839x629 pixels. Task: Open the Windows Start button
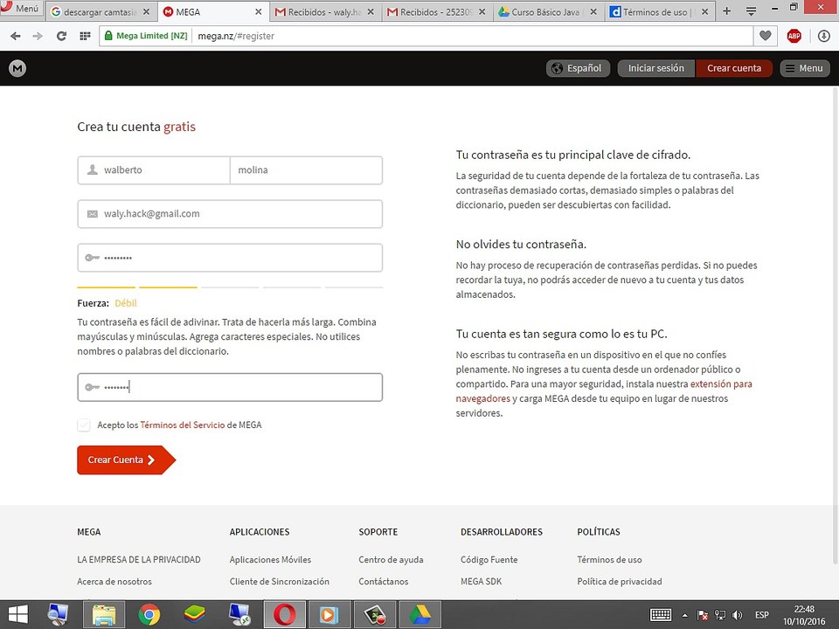[x=17, y=614]
